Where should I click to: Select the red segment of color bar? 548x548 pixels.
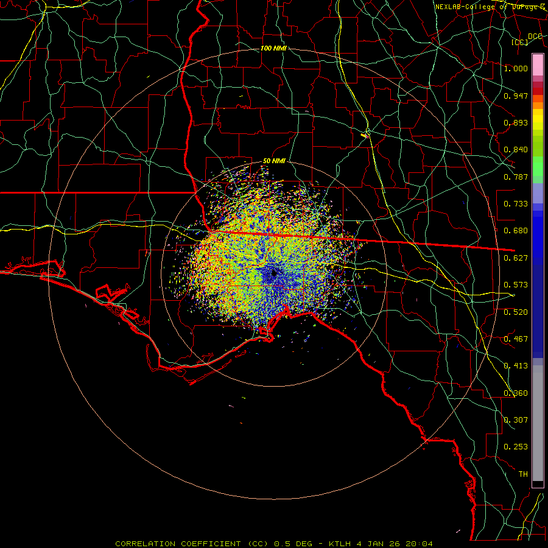[538, 91]
